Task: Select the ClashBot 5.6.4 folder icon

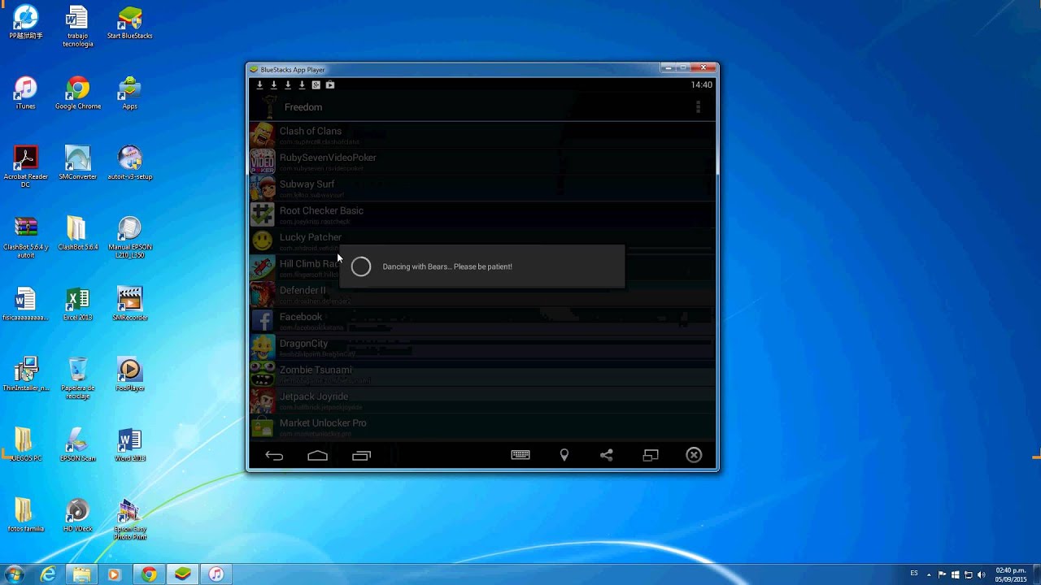Action: [78, 234]
